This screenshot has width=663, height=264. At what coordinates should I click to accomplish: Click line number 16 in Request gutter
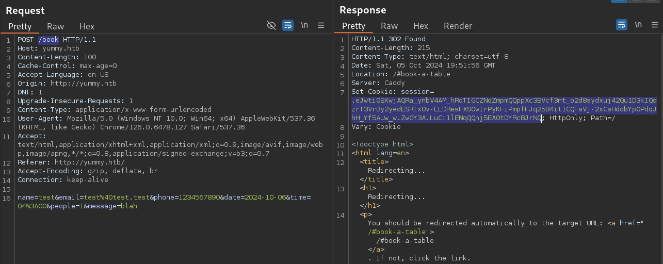click(x=7, y=198)
